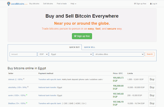Click price 196,000.00 EGP
164x107 pixels.
pos(118,87)
